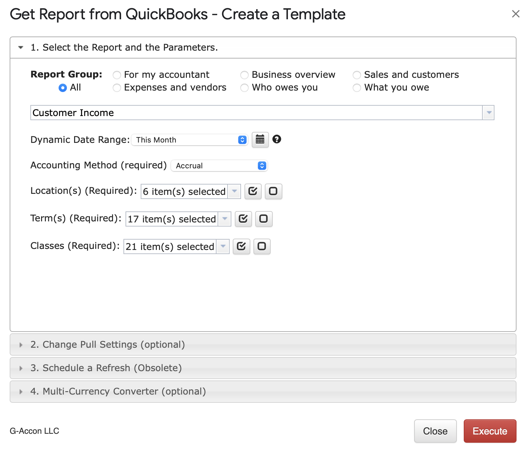Open the Classes items selected dropdown
The width and height of the screenshot is (531, 451).
coord(223,247)
